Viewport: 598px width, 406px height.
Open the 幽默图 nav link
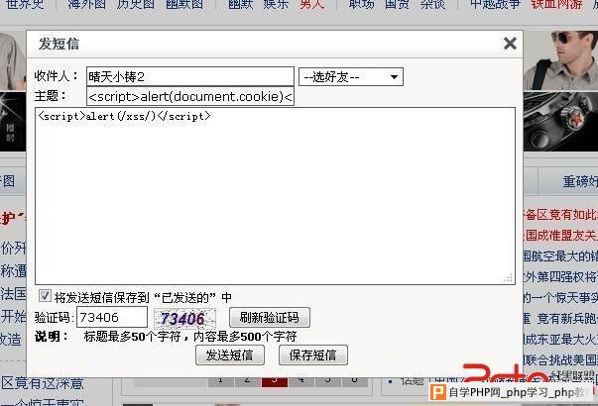(184, 4)
